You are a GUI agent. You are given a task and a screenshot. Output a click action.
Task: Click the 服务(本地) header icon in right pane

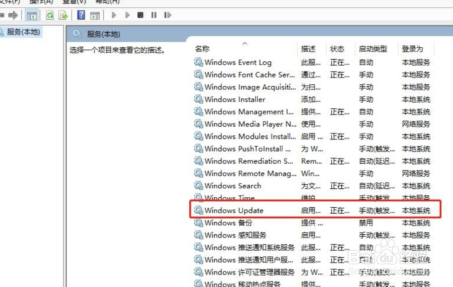point(77,34)
